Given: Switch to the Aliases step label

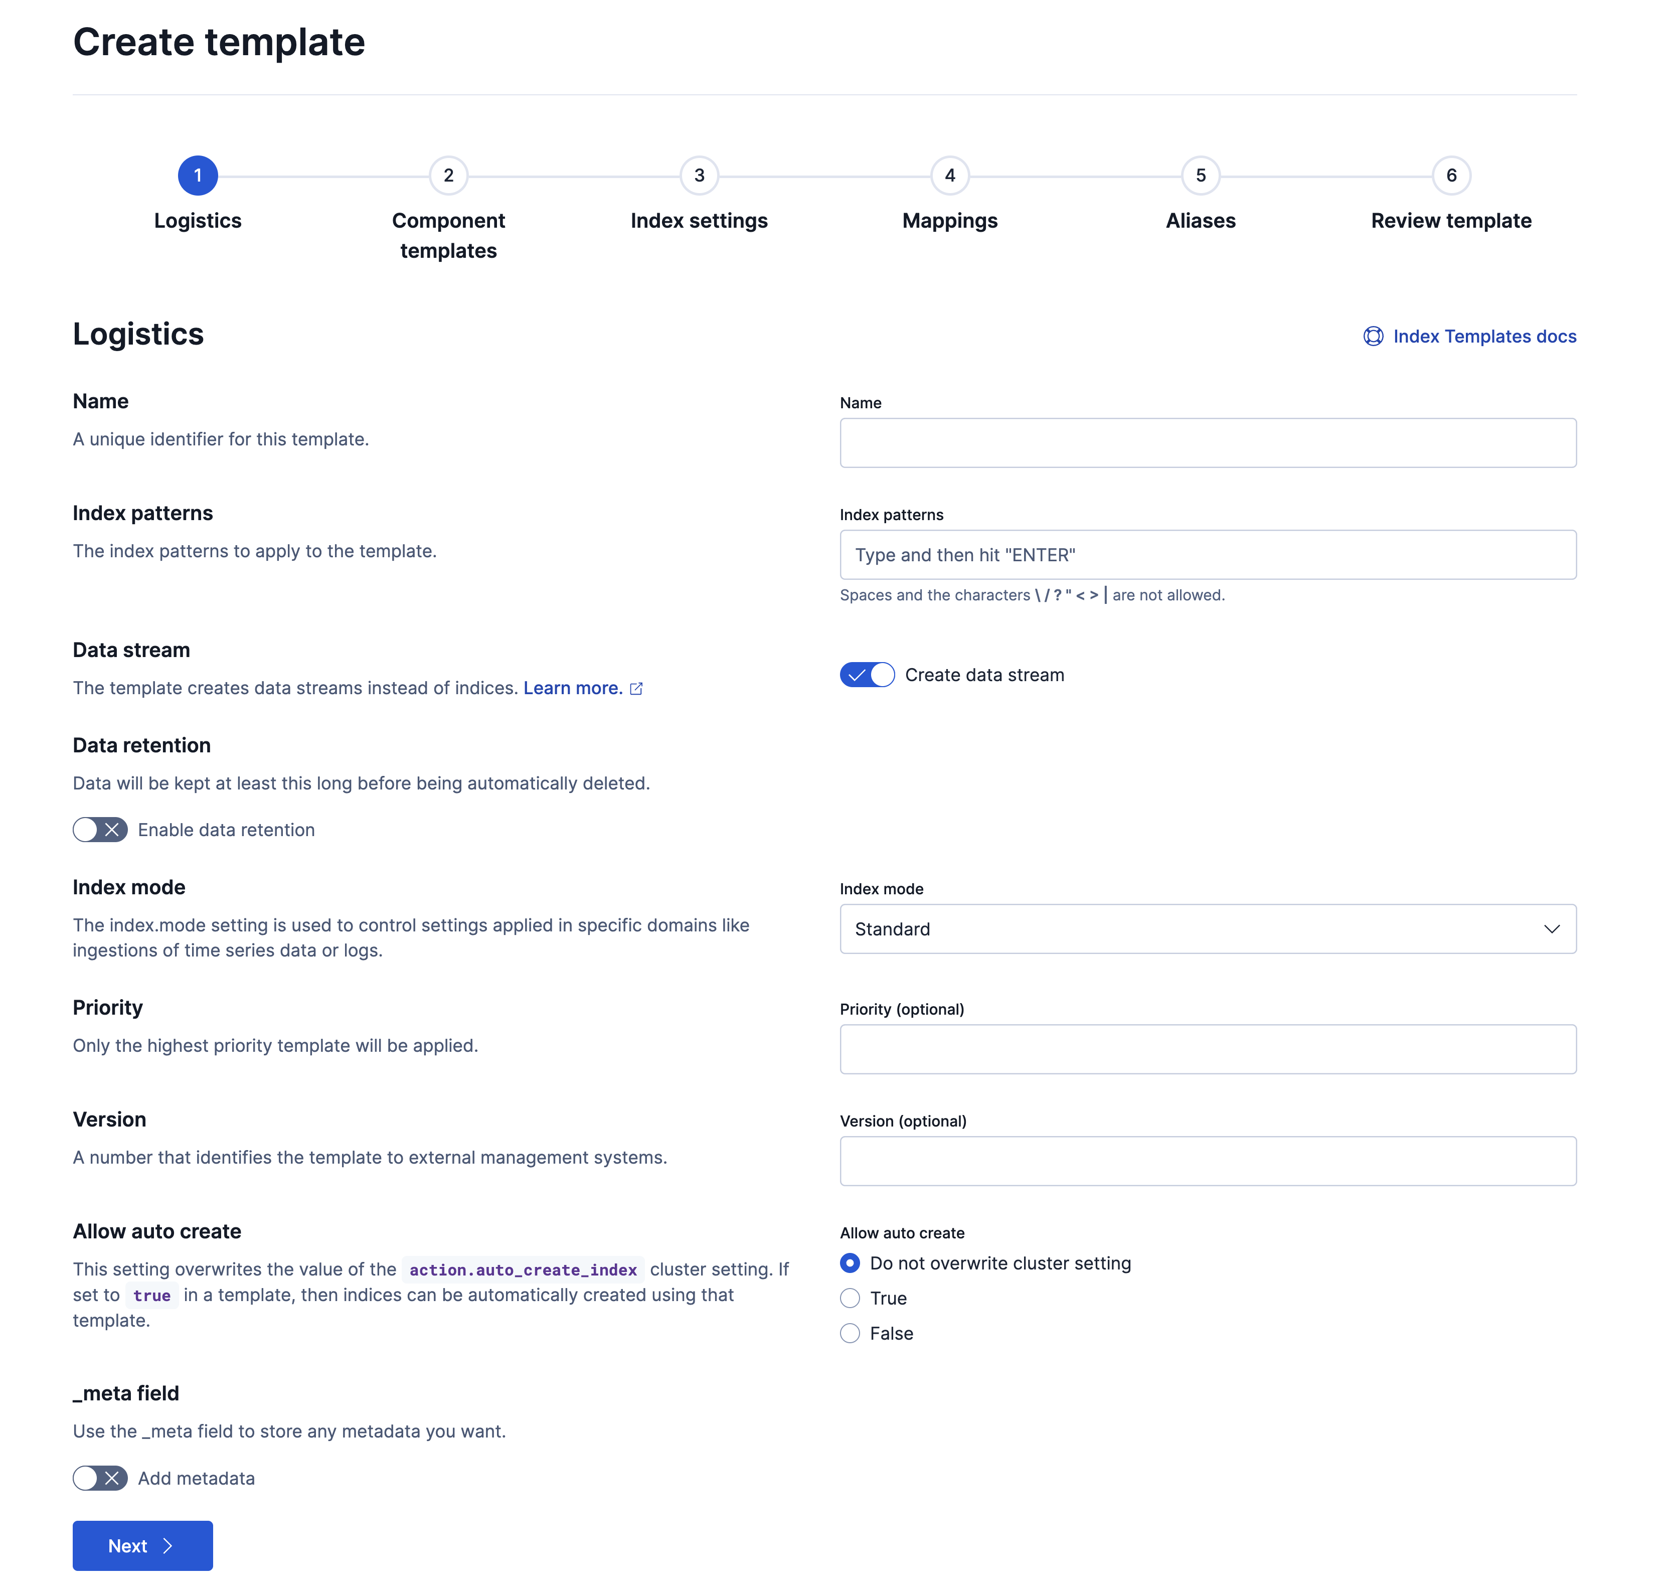Looking at the screenshot, I should [1200, 220].
